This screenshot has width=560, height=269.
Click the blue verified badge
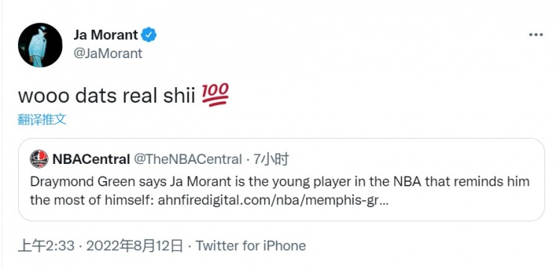[x=149, y=35]
